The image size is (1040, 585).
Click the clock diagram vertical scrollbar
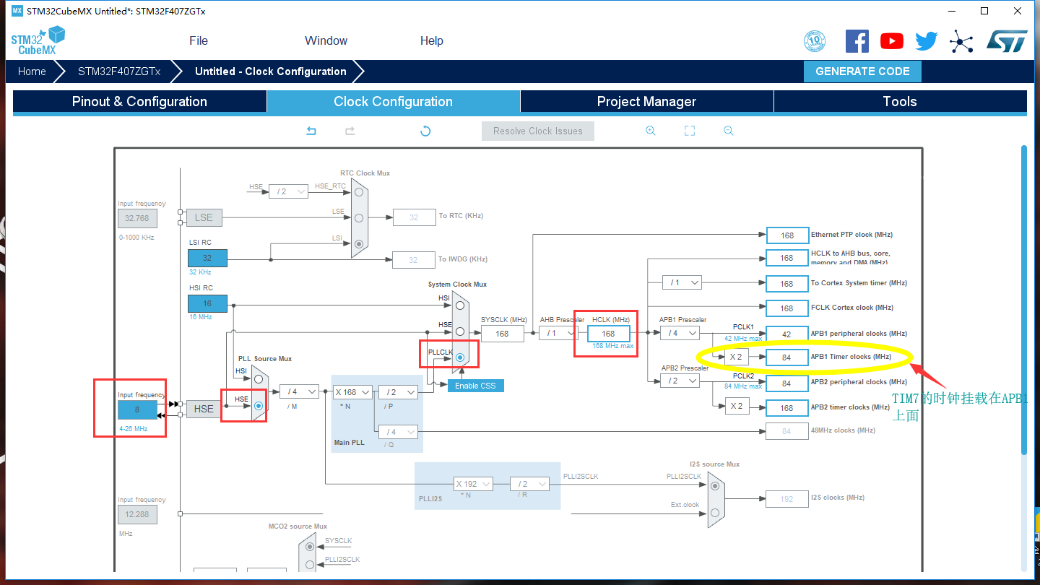(1023, 300)
